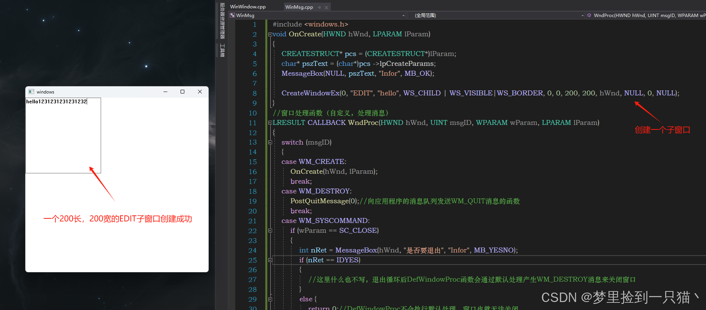Image resolution: width=706 pixels, height=310 pixels.
Task: Click 'MessageBox' call on line 6
Action: click(x=302, y=73)
